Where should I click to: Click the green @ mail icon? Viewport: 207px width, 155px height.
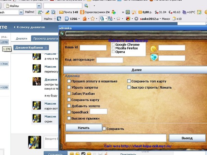tap(127, 12)
